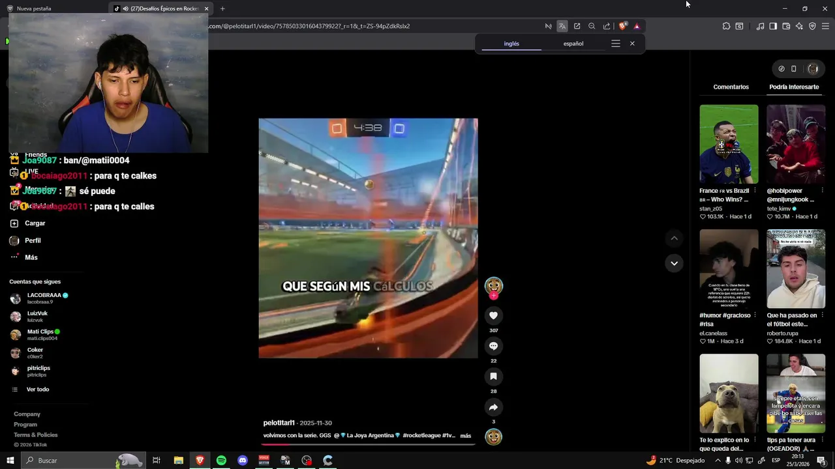
Task: Click the Windows taskbar Buscar search box
Action: point(82,461)
